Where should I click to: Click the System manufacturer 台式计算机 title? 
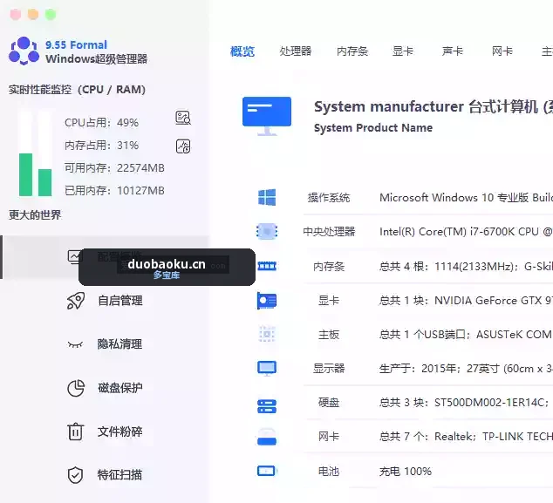pyautogui.click(x=434, y=107)
